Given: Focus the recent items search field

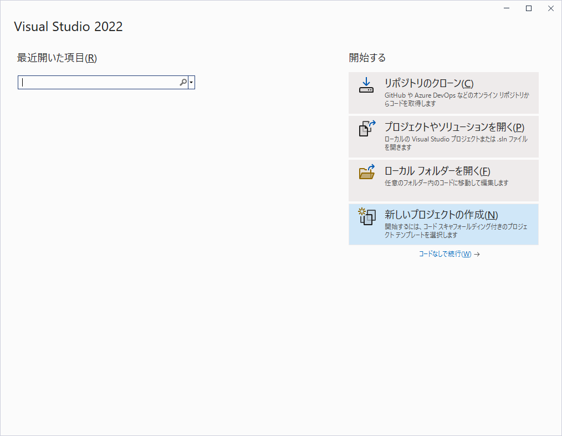Looking at the screenshot, I should click(x=100, y=83).
